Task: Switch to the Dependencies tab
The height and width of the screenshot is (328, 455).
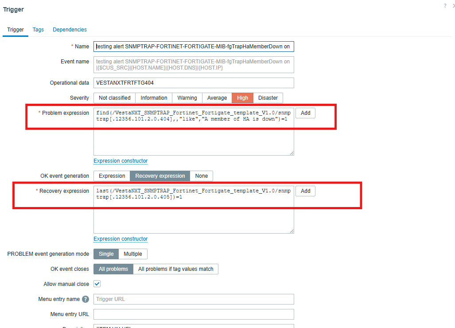Action: coord(70,30)
